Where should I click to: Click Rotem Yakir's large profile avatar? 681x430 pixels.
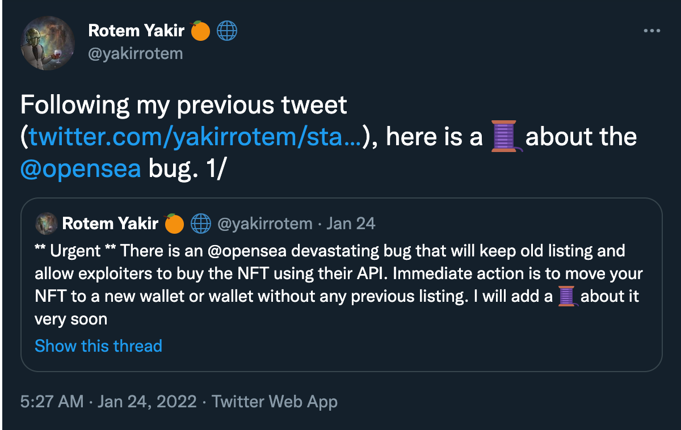pos(48,43)
